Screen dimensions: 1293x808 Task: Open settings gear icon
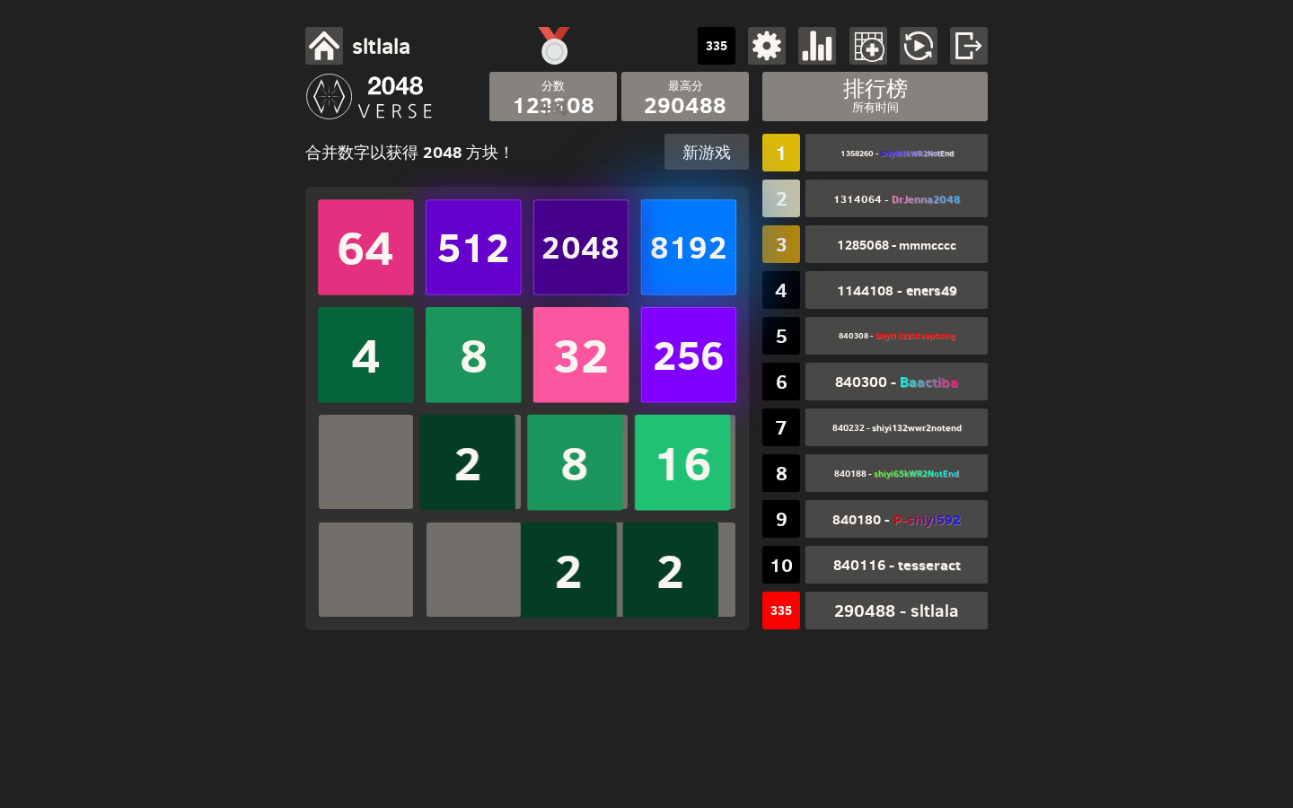[767, 46]
